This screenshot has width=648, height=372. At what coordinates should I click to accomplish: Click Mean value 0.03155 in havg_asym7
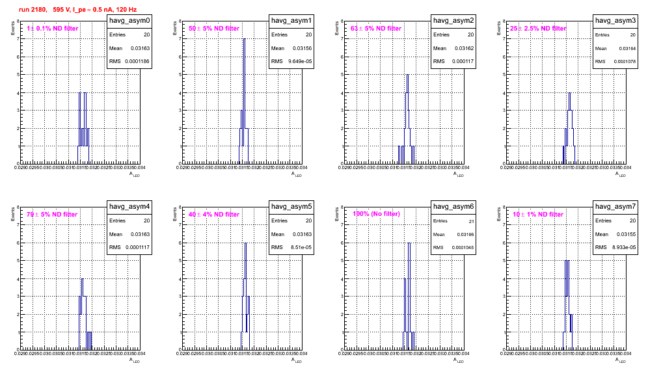[626, 234]
